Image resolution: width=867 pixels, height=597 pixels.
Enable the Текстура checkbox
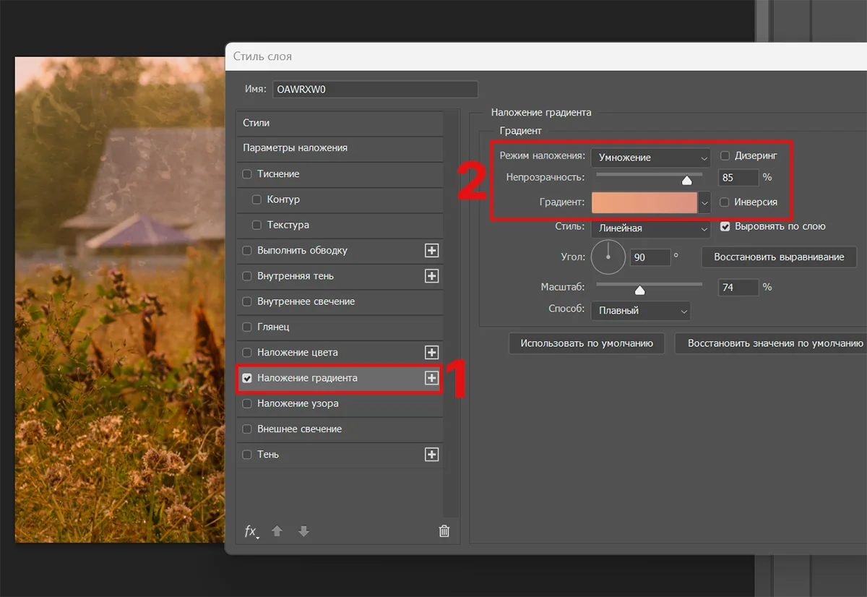(256, 226)
